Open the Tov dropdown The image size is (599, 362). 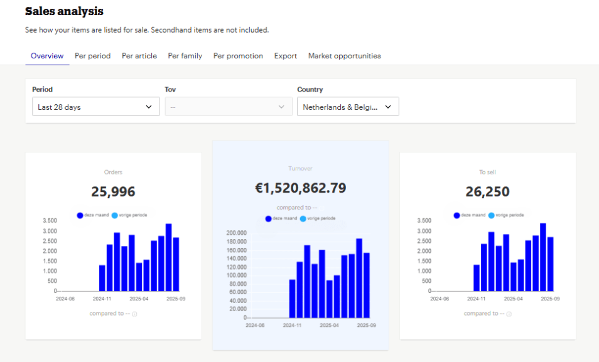pyautogui.click(x=229, y=107)
